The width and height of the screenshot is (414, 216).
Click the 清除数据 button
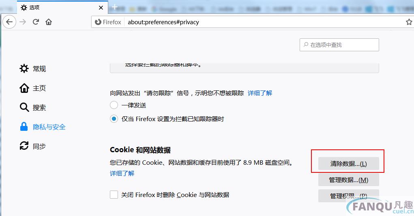pyautogui.click(x=349, y=164)
